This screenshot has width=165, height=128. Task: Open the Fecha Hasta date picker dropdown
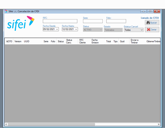(76, 29)
